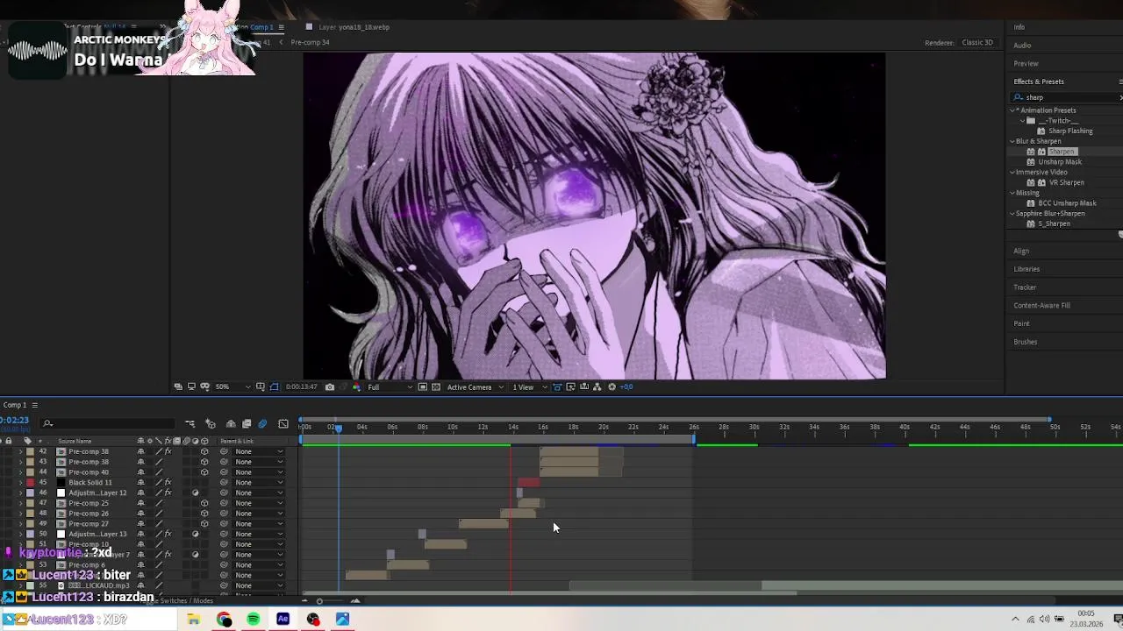Toggle fx switch on first Pre-comp 38 layer
The height and width of the screenshot is (631, 1123).
point(168,451)
